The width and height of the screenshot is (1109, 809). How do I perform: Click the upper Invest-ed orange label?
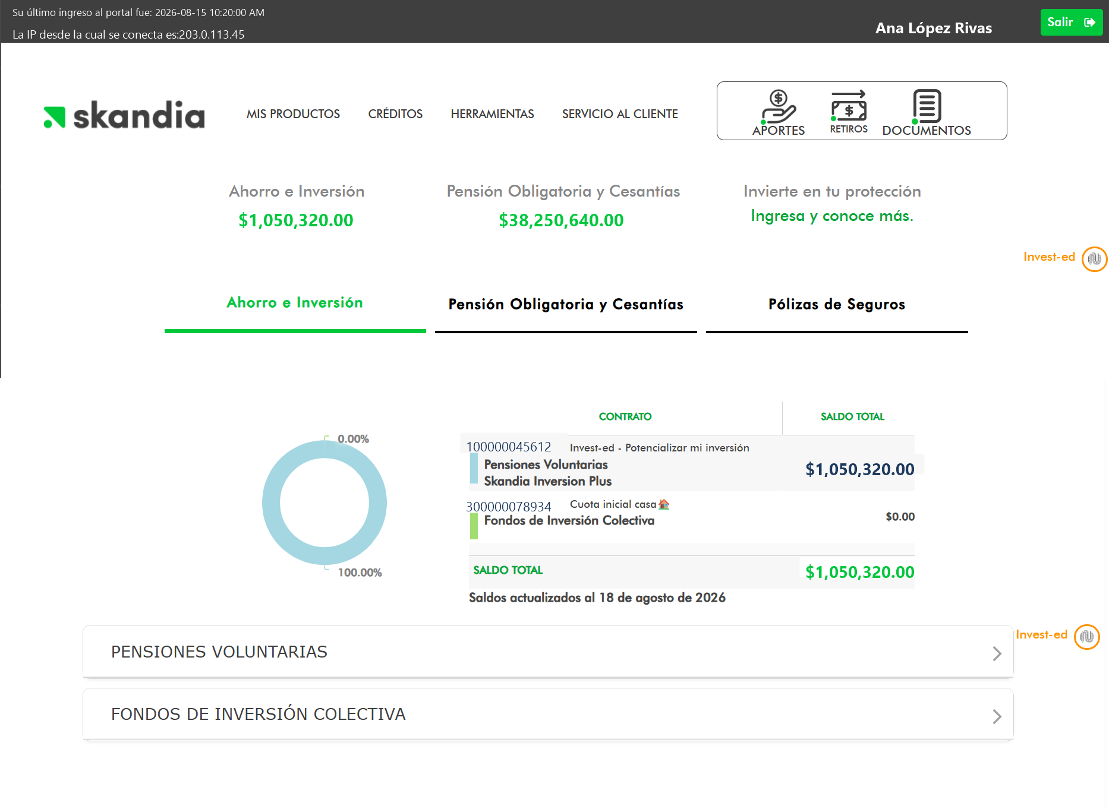(x=1049, y=257)
